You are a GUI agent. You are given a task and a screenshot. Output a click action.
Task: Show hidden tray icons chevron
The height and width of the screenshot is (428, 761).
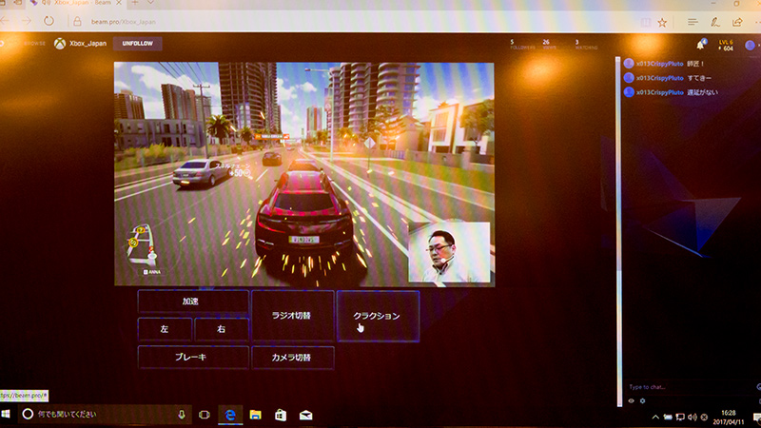point(655,418)
